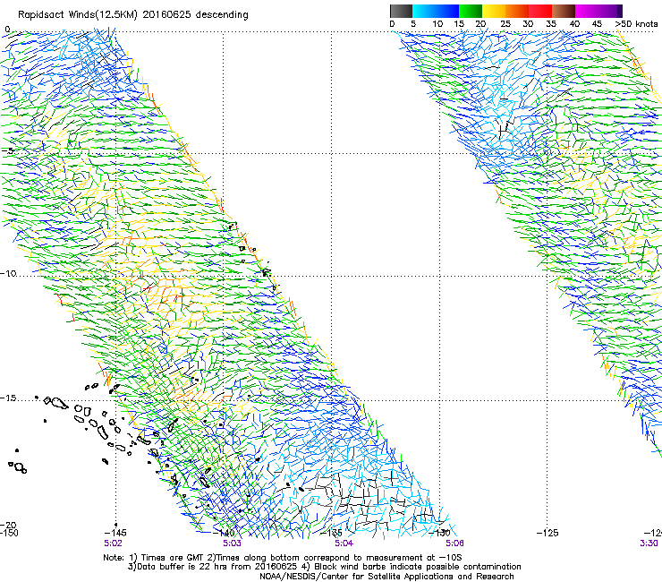Click the purple '5:03' time label
Screen dimensions: 662x582
(233, 543)
